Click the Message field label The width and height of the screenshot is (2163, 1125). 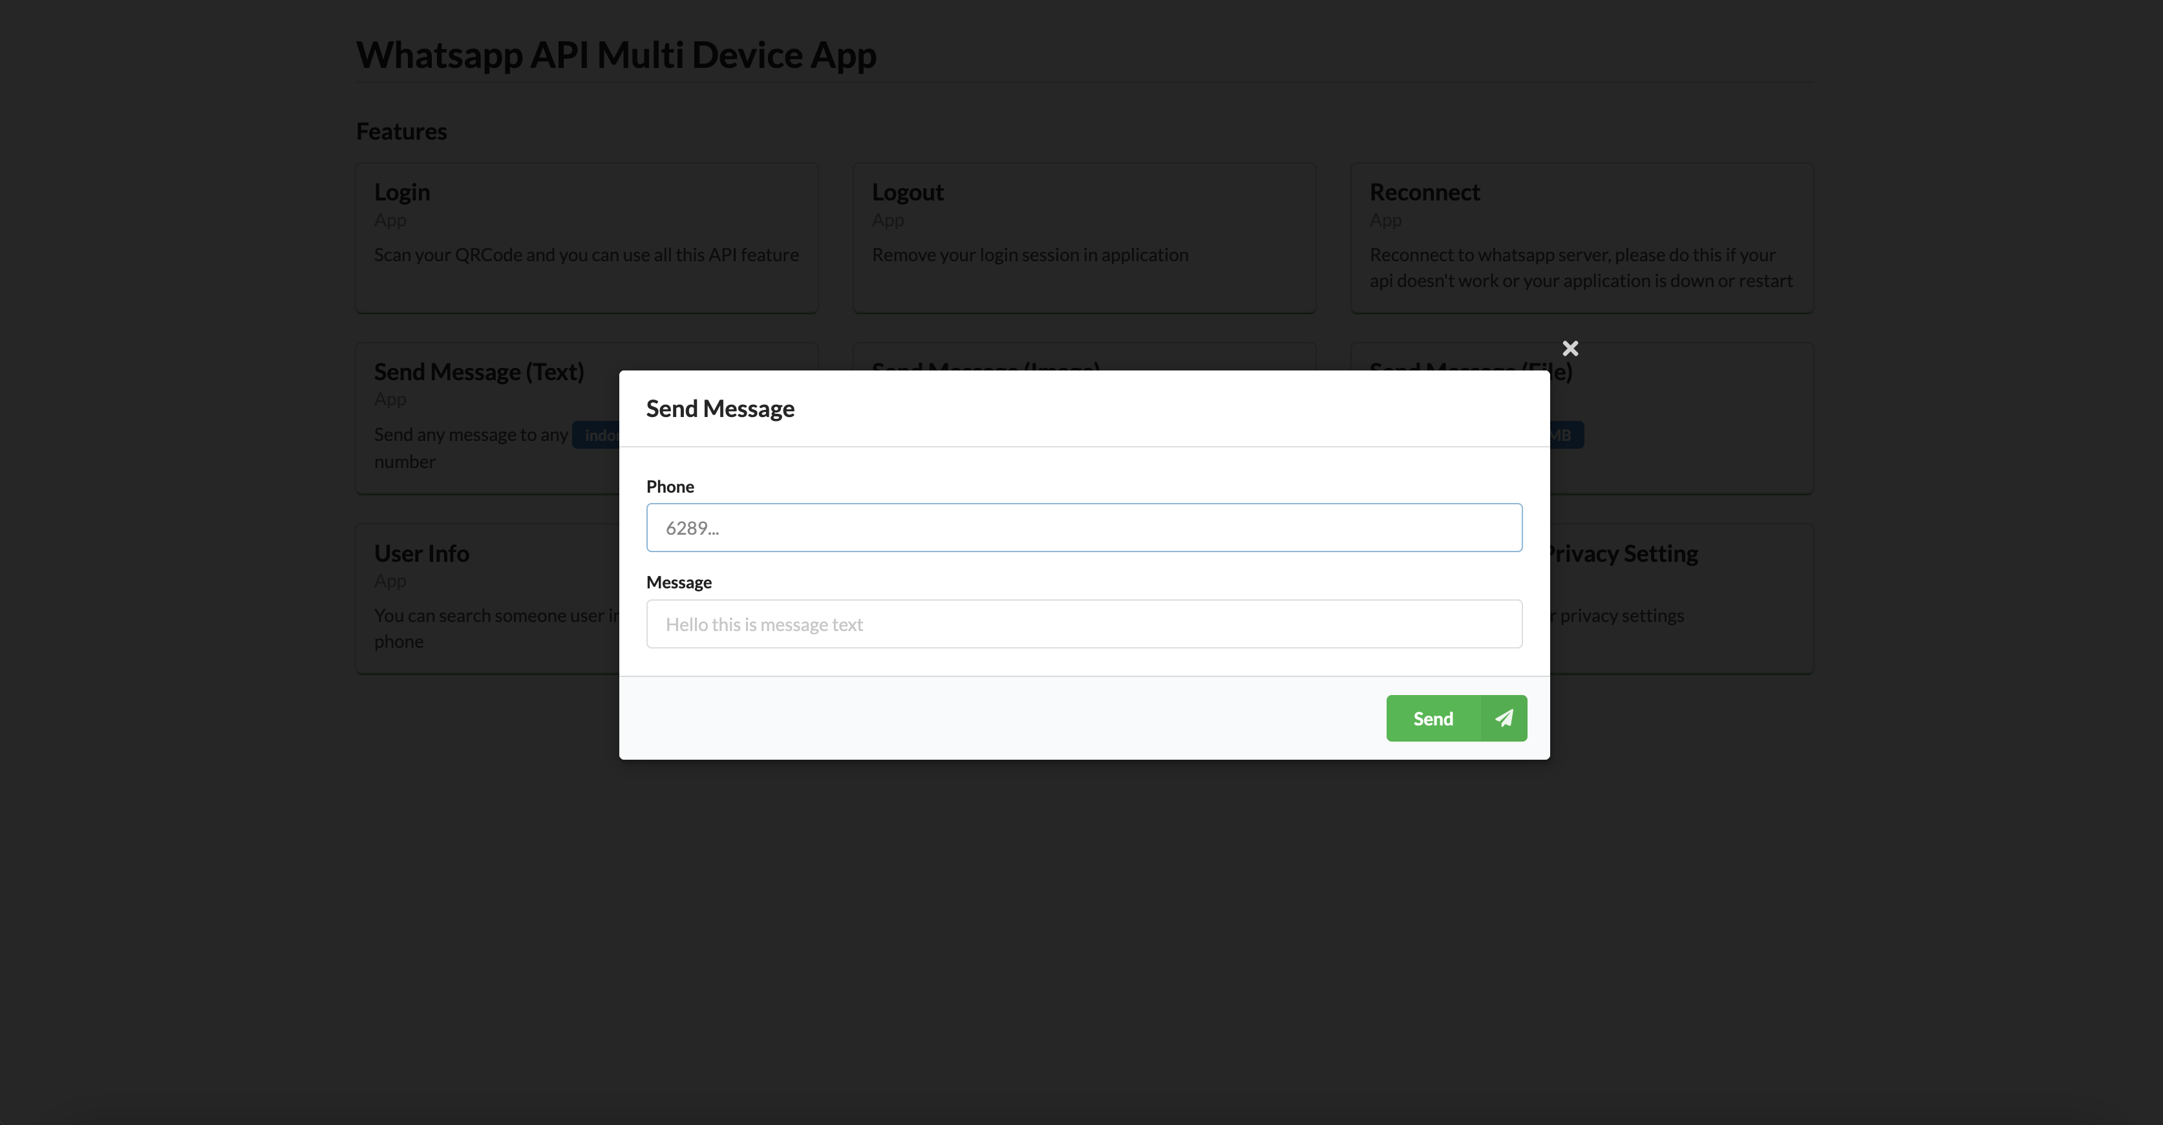679,582
